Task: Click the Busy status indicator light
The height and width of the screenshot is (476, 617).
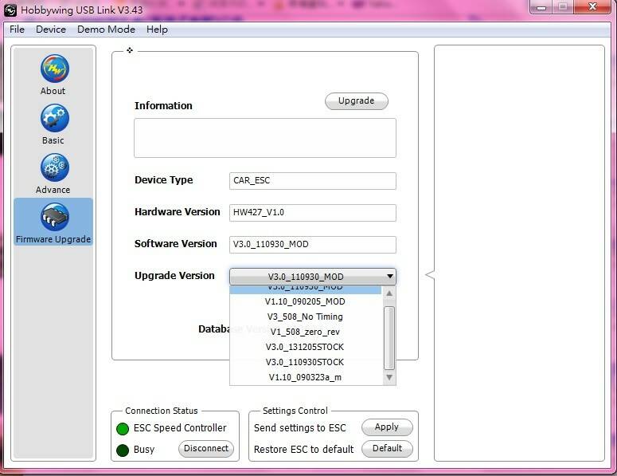Action: click(123, 450)
